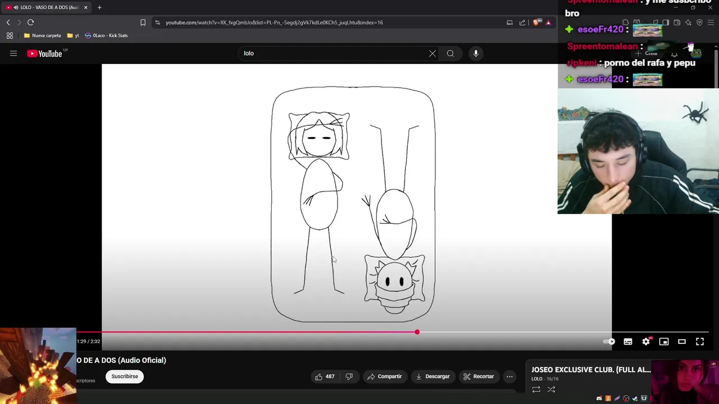Open the yt bookmark folder
This screenshot has height=404, width=719.
(x=73, y=35)
